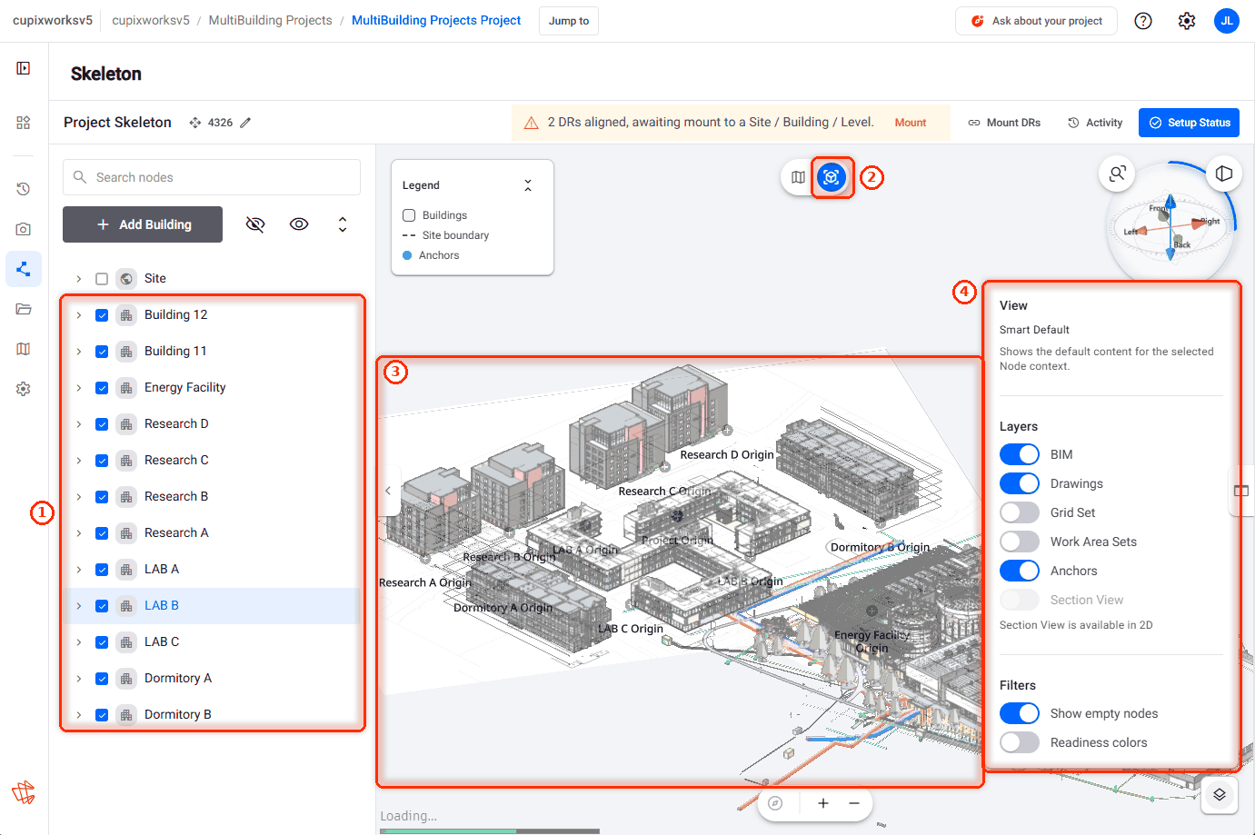Viewport: 1255px width, 835px height.
Task: Click the Jump to button
Action: tap(569, 21)
